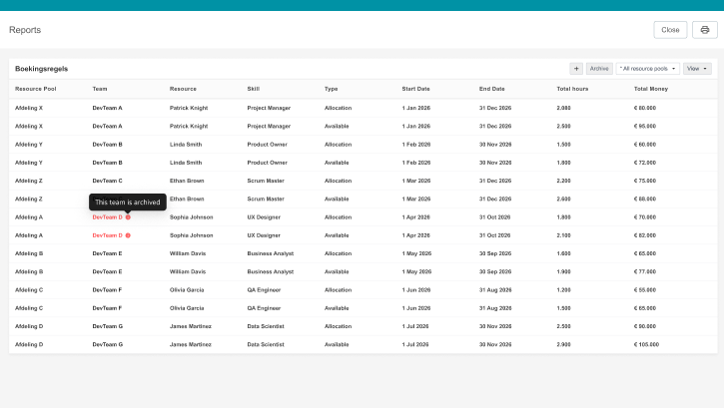Click Afdeling D in the Allocation row
Screen dimensions: 724x408
point(29,326)
